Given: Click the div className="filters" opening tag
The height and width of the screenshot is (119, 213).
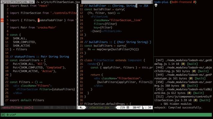Looking at the screenshot, I should coord(32,86).
